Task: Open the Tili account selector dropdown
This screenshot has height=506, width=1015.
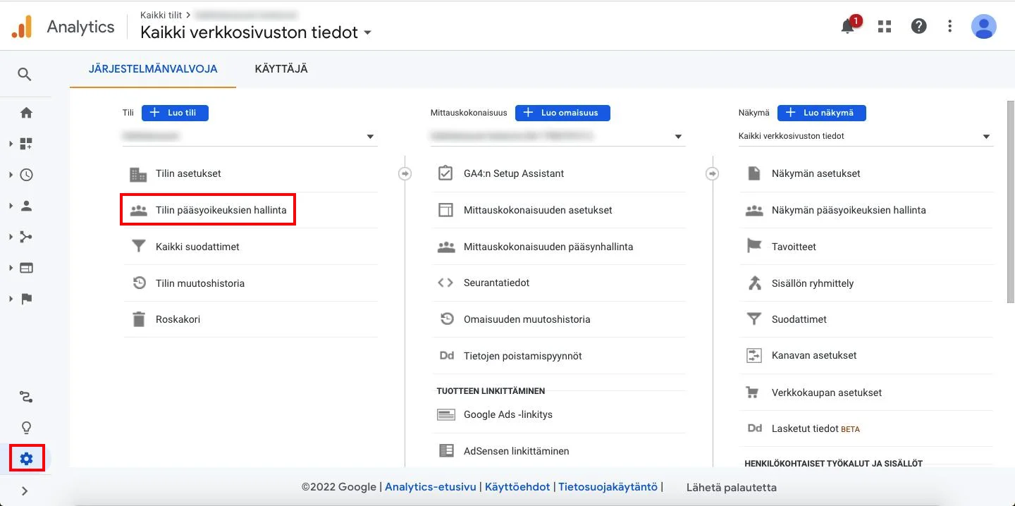Action: (x=369, y=136)
